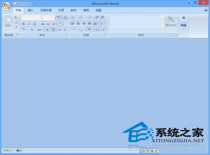Viewport: 210px width, 155px height.
Task: Toggle strikethrough abc formatting
Action: click(x=43, y=24)
